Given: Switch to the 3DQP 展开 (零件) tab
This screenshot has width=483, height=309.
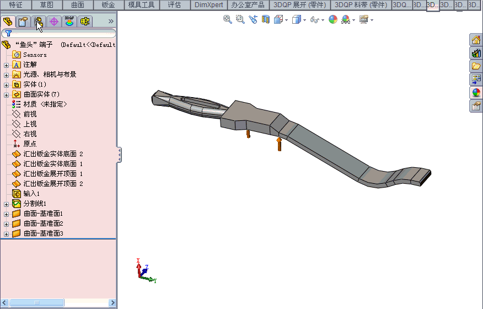Looking at the screenshot, I should coord(300,5).
